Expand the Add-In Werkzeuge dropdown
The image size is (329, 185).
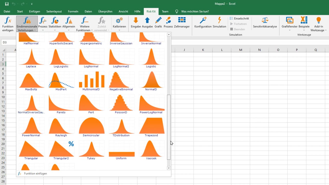point(319,24)
